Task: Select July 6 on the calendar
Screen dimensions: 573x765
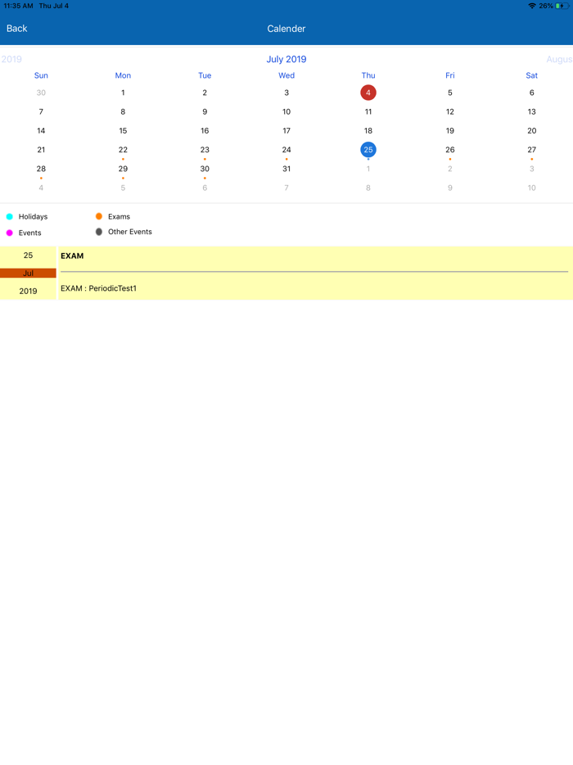Action: [531, 93]
